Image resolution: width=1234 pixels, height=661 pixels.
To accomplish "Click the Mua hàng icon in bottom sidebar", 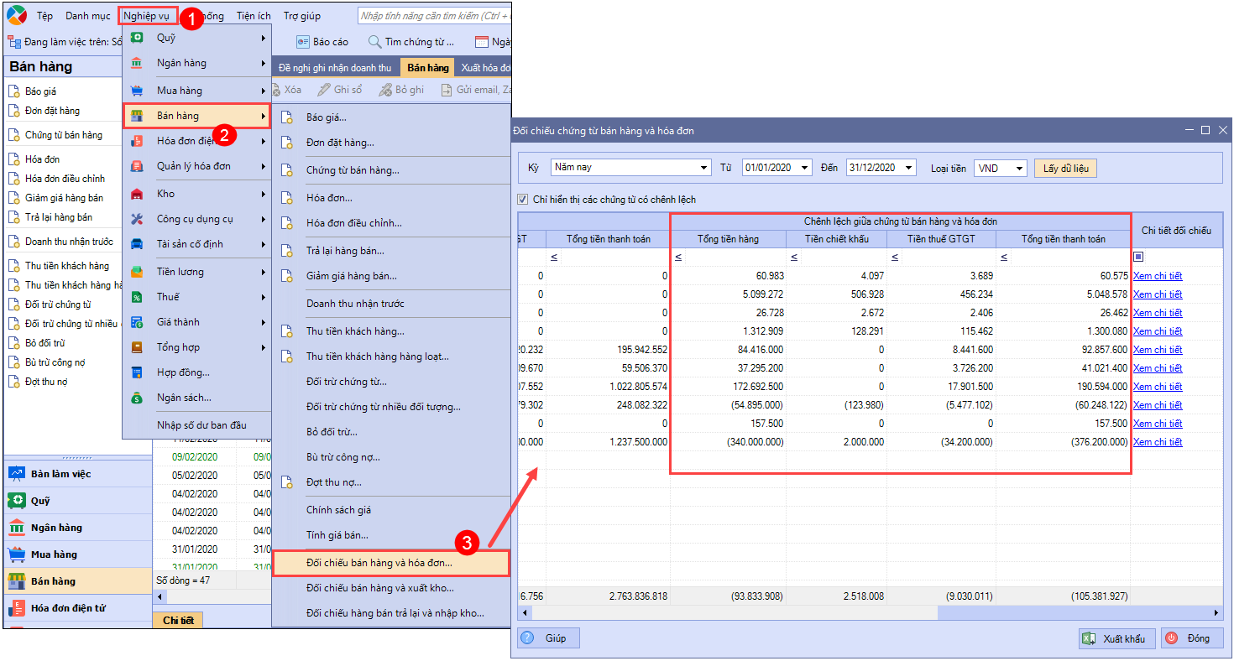I will click(17, 554).
